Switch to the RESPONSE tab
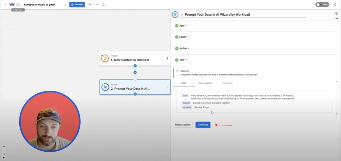The width and height of the screenshot is (341, 161). 227,83
